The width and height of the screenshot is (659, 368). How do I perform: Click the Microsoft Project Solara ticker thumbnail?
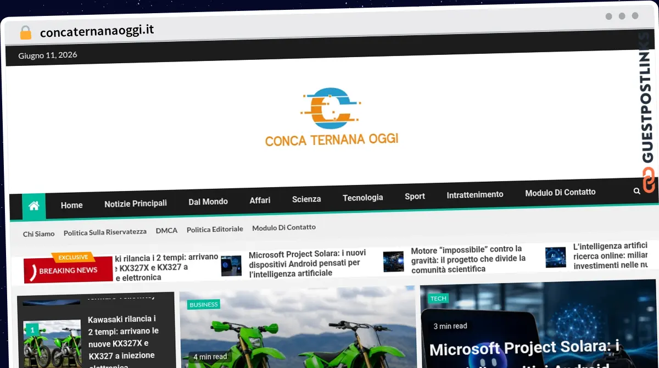tap(231, 265)
